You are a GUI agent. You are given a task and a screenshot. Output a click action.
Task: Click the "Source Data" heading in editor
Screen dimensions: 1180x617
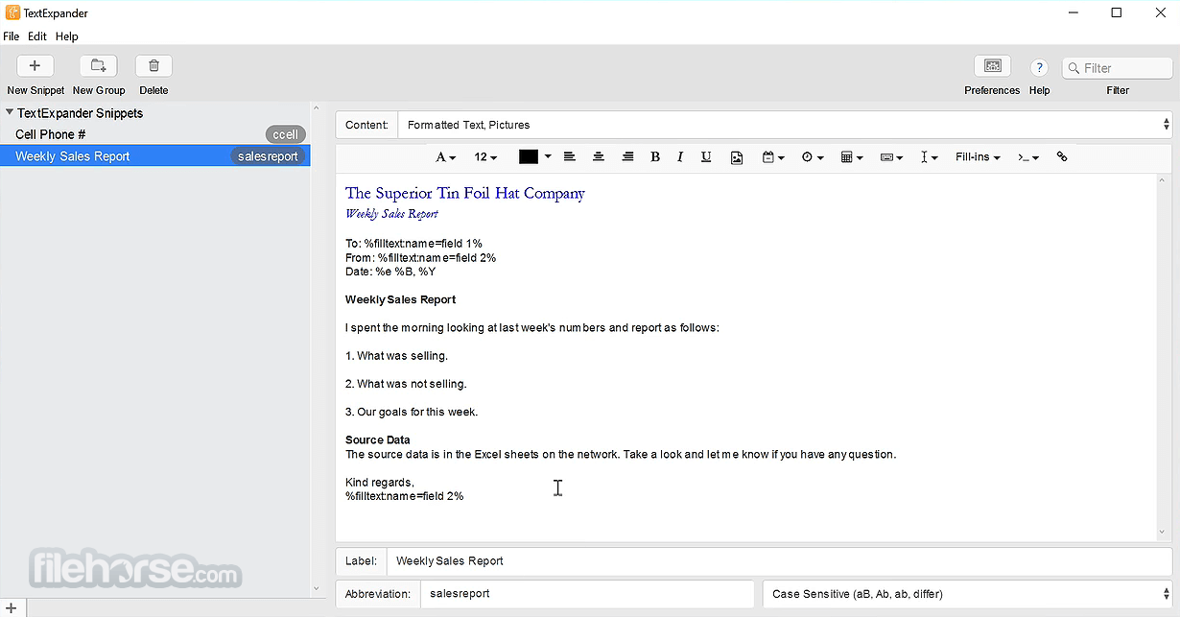[x=378, y=440]
